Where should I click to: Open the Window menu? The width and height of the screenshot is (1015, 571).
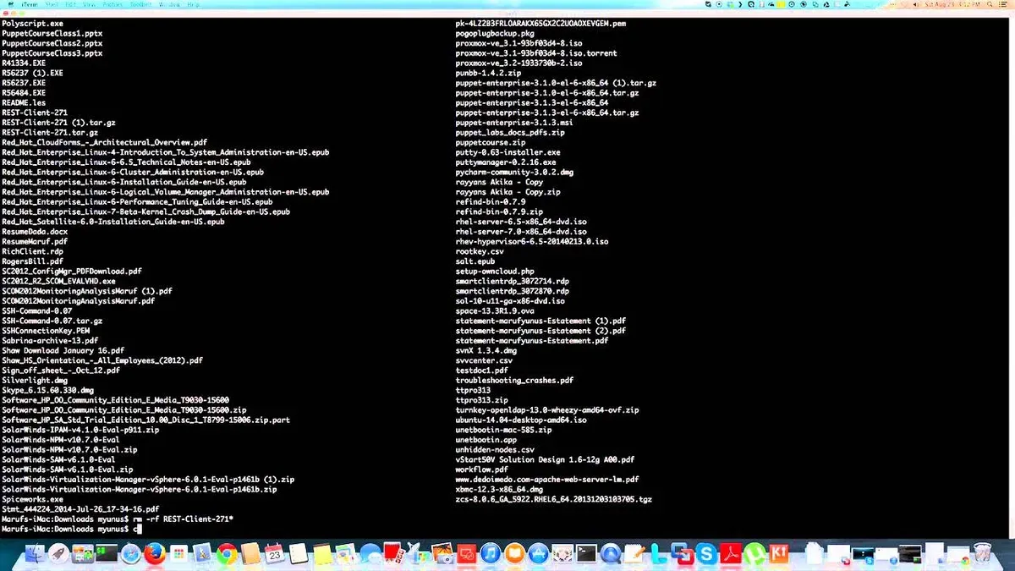click(169, 4)
